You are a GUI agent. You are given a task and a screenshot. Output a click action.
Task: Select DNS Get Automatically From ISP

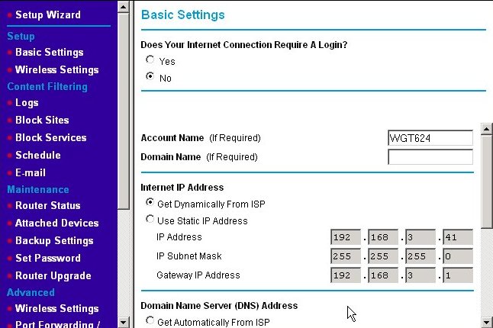click(150, 320)
